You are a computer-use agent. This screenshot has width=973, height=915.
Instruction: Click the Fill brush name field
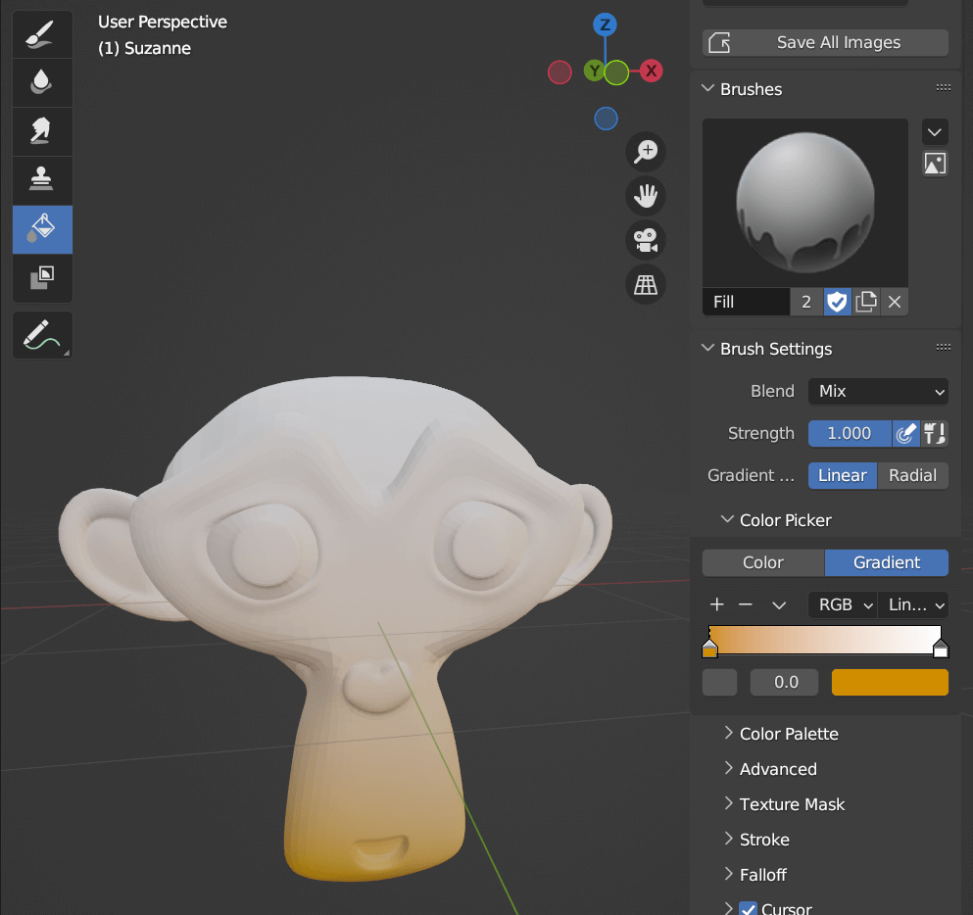(x=746, y=302)
